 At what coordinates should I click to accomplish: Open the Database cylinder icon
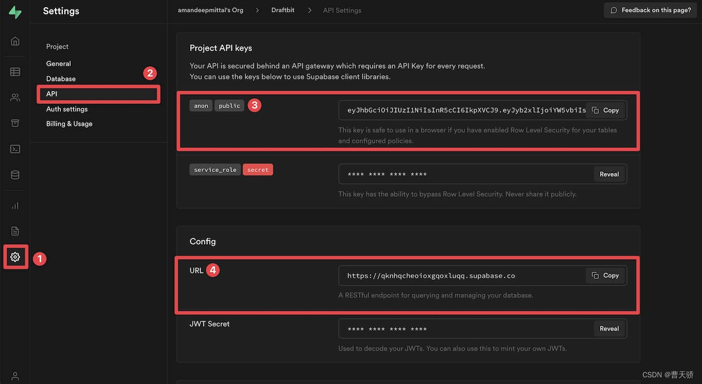click(15, 175)
